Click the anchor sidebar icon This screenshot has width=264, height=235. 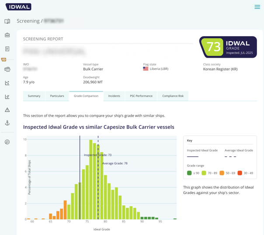[x=7, y=124]
